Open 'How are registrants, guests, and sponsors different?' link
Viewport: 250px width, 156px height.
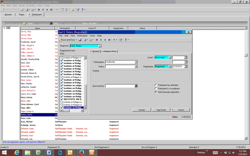tap(24, 142)
